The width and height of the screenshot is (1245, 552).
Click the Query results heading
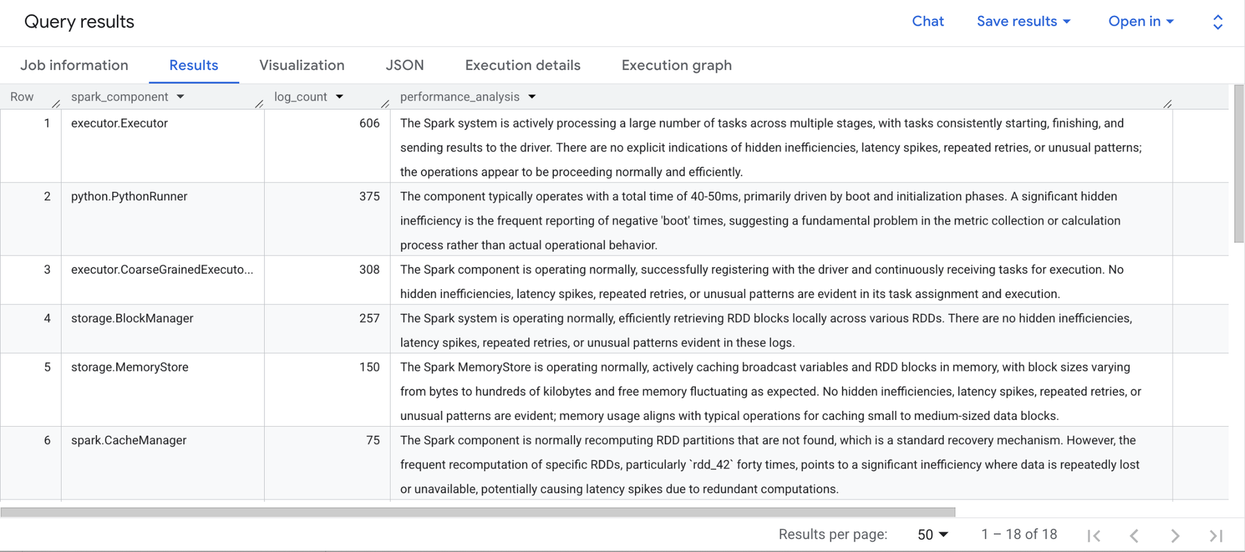click(80, 21)
